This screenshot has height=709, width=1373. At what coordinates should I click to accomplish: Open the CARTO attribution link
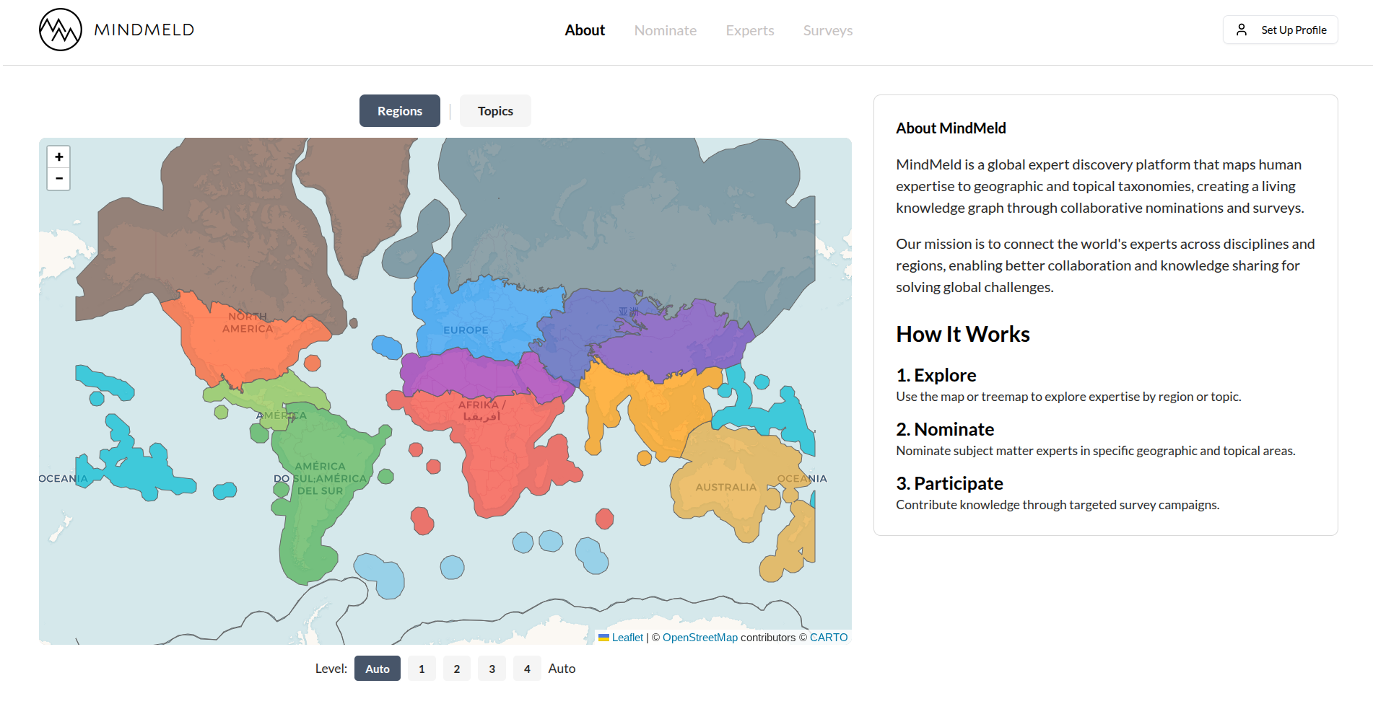click(x=829, y=638)
